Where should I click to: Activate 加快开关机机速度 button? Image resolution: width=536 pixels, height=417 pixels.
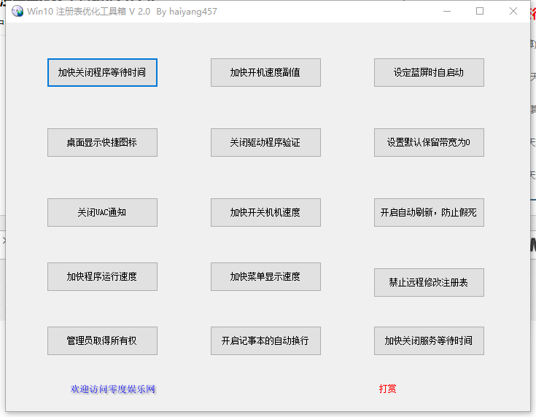[265, 213]
